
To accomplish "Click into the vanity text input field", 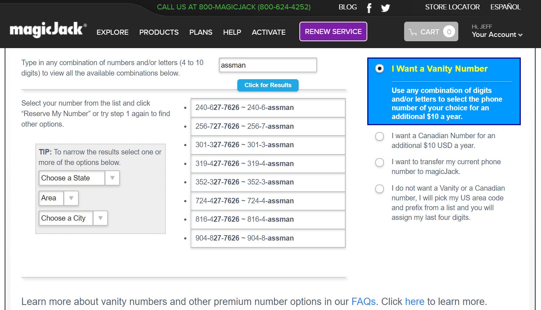I will pyautogui.click(x=268, y=65).
